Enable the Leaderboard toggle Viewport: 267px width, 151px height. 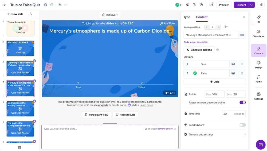[242, 125]
